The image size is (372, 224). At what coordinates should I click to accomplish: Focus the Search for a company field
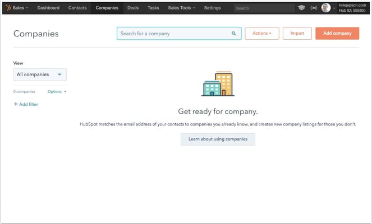(x=174, y=34)
